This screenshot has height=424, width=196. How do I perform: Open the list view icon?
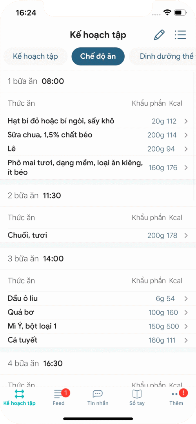180,35
